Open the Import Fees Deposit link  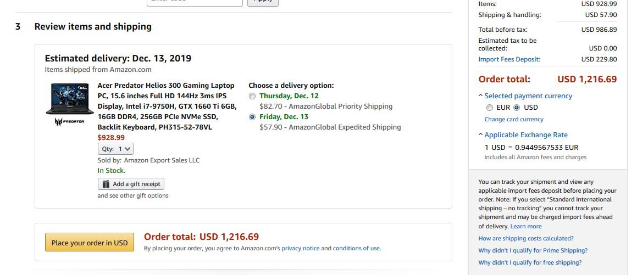[509, 59]
